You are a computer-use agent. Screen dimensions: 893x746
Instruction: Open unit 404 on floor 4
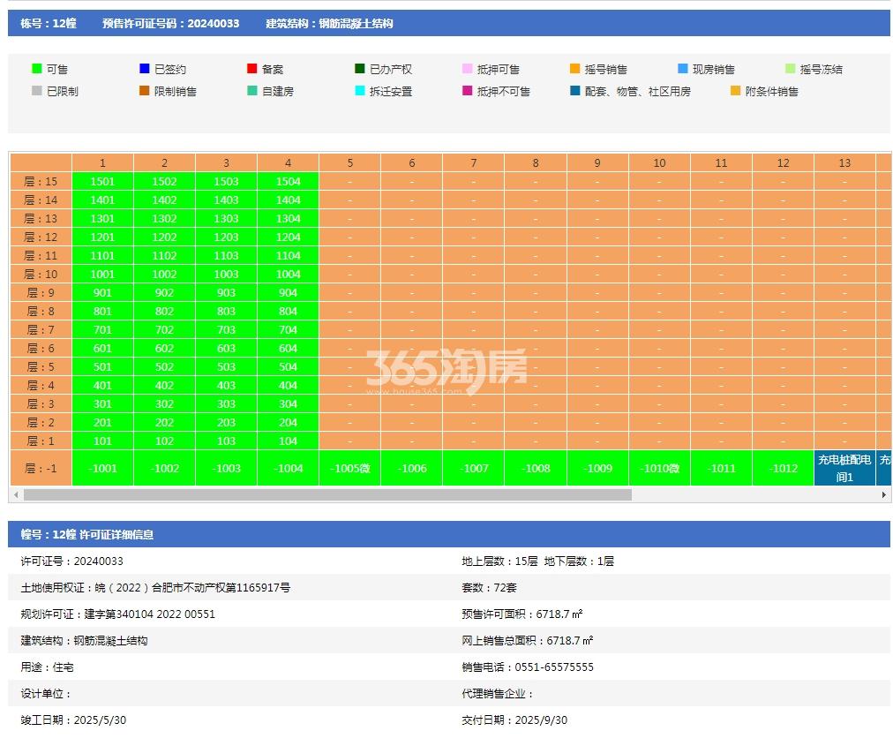[x=289, y=385]
